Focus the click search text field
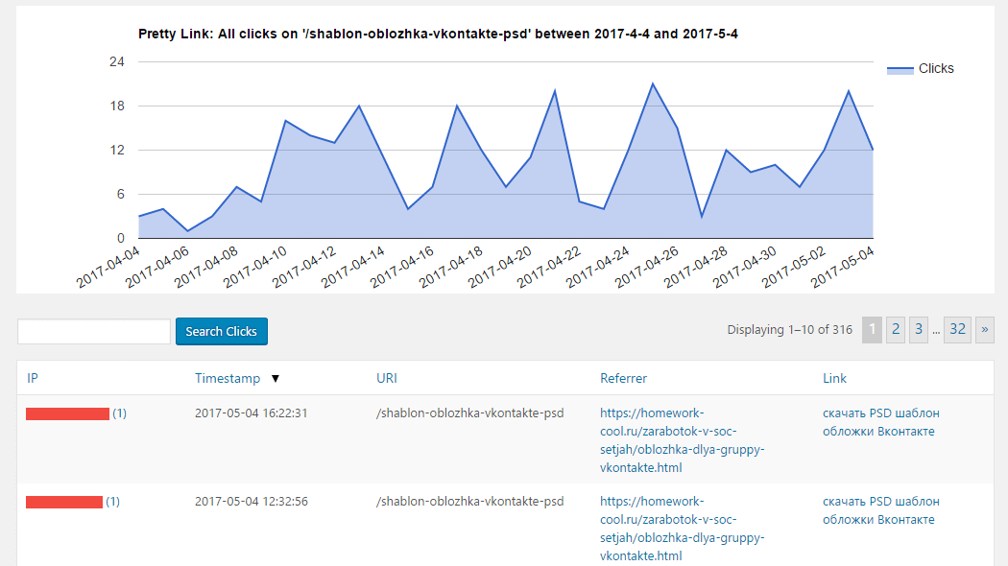Screen dimensions: 1008x566 (94, 332)
